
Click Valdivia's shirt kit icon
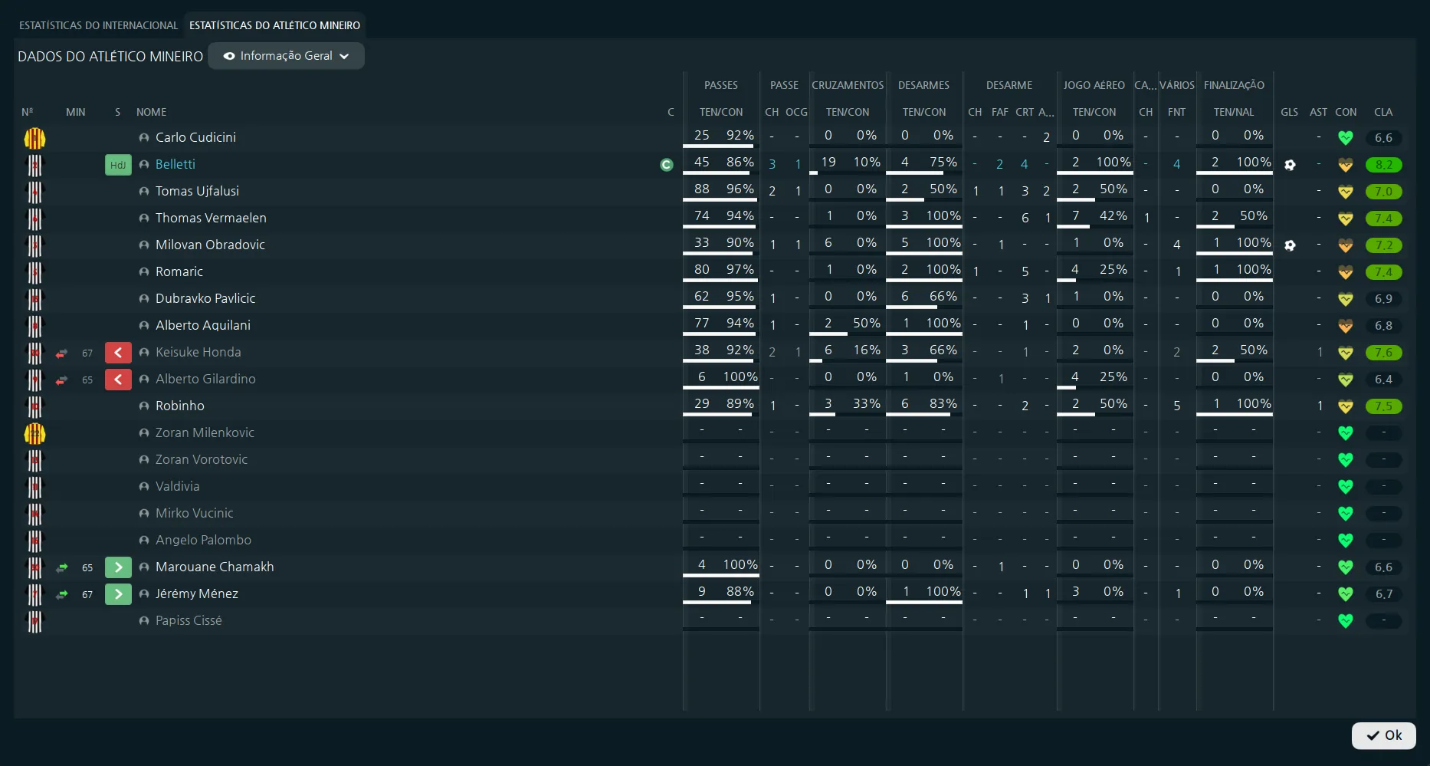[x=34, y=487]
